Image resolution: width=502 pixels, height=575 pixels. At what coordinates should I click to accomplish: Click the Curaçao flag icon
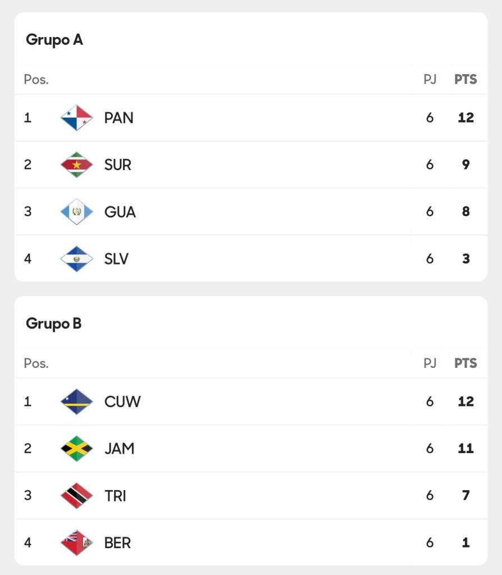pyautogui.click(x=76, y=401)
